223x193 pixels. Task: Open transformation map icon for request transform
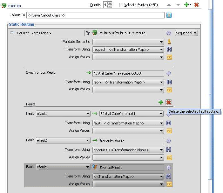click(x=169, y=50)
